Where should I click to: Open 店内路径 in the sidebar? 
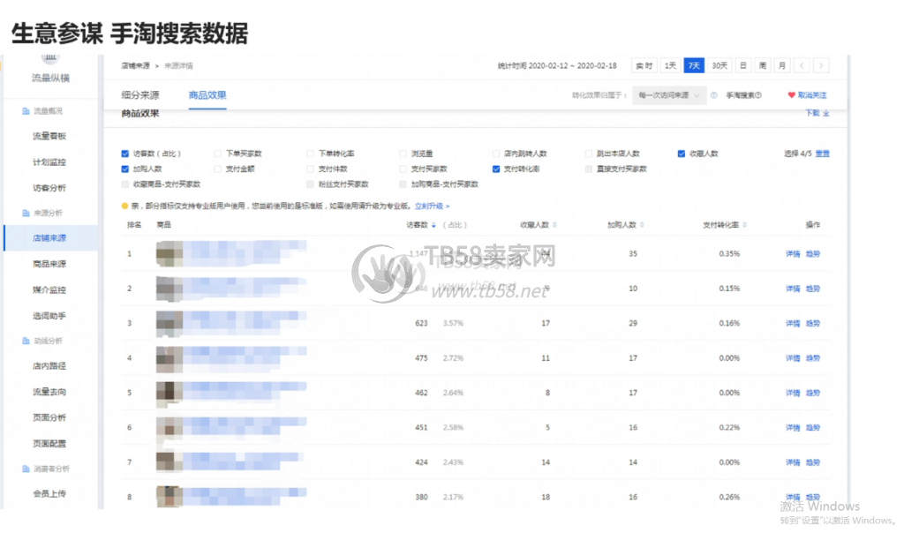(x=49, y=366)
